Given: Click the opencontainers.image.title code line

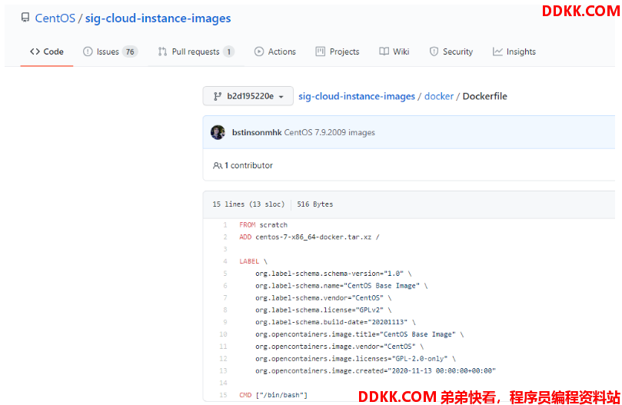Looking at the screenshot, I should [x=360, y=334].
